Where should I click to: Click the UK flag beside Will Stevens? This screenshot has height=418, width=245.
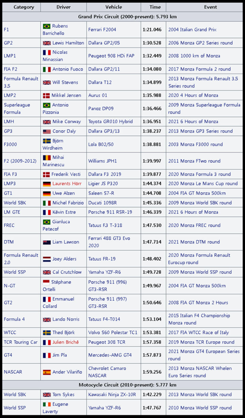click(47, 83)
